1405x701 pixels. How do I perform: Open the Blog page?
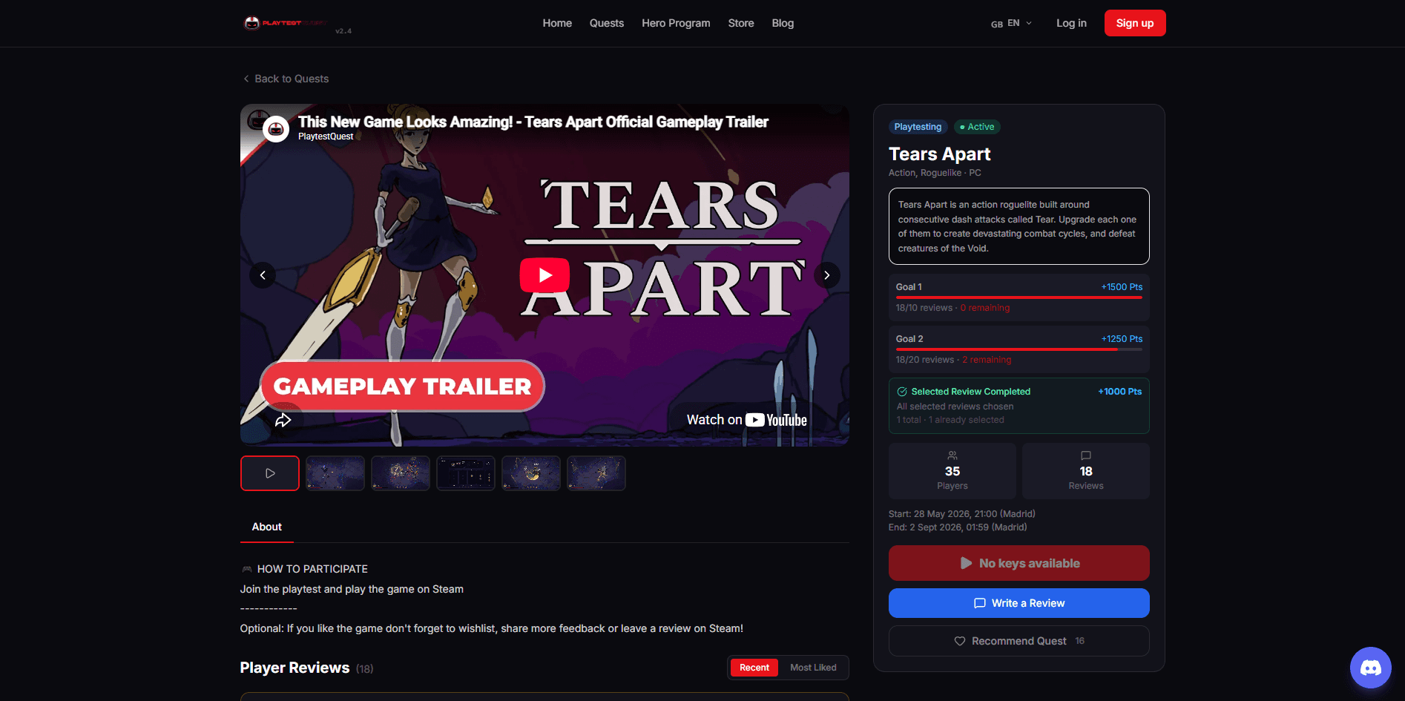click(x=783, y=23)
